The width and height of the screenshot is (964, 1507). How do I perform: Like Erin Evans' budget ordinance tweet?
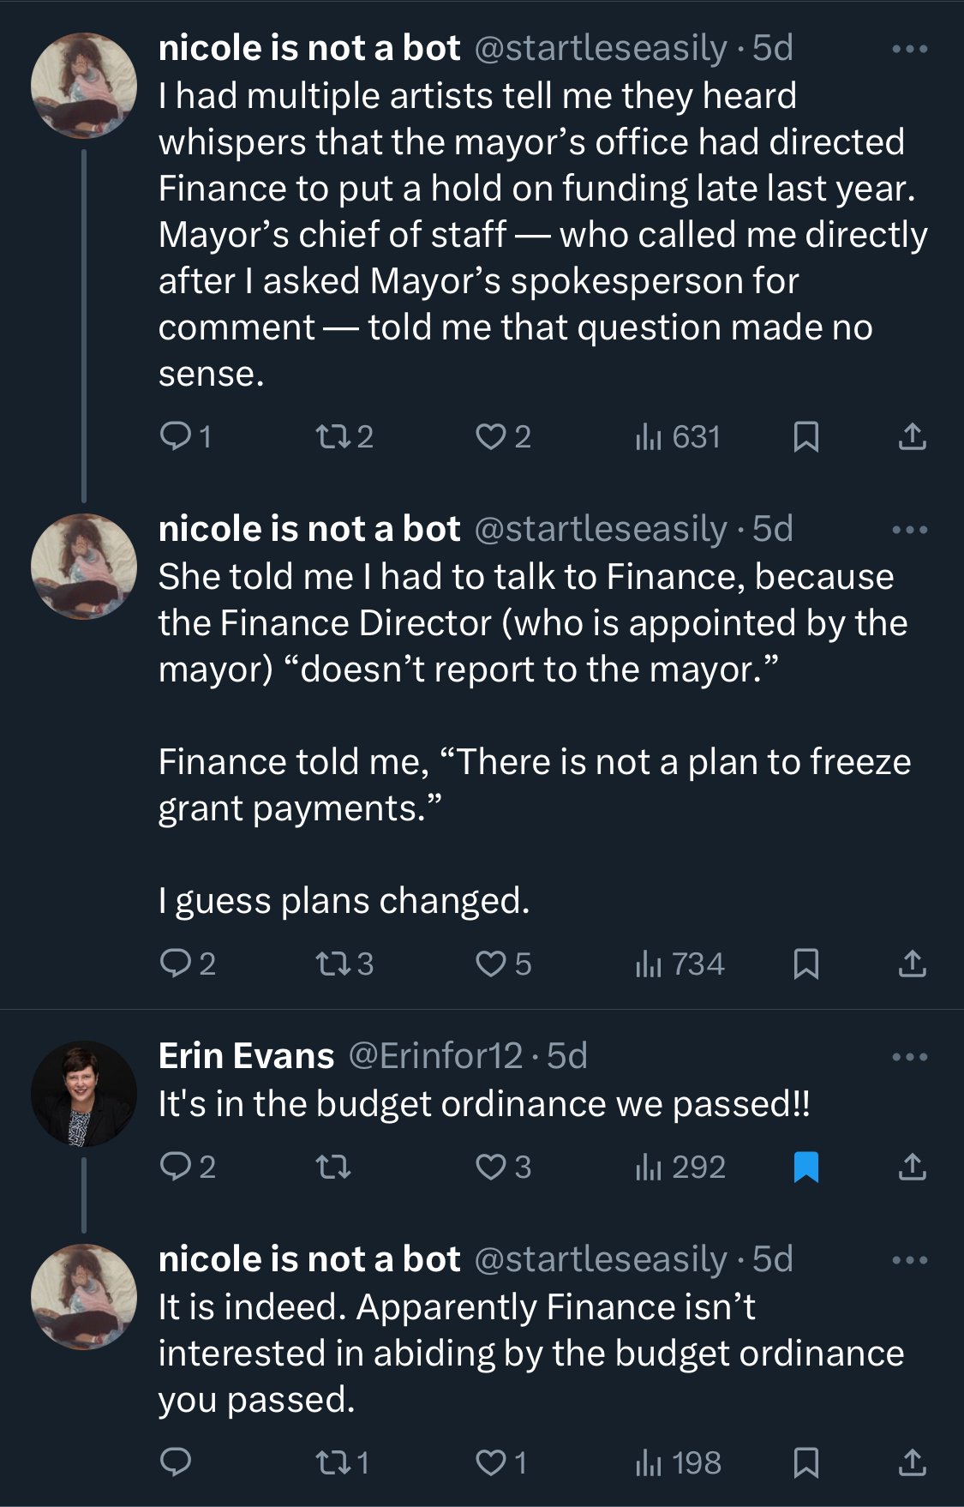tap(491, 1168)
